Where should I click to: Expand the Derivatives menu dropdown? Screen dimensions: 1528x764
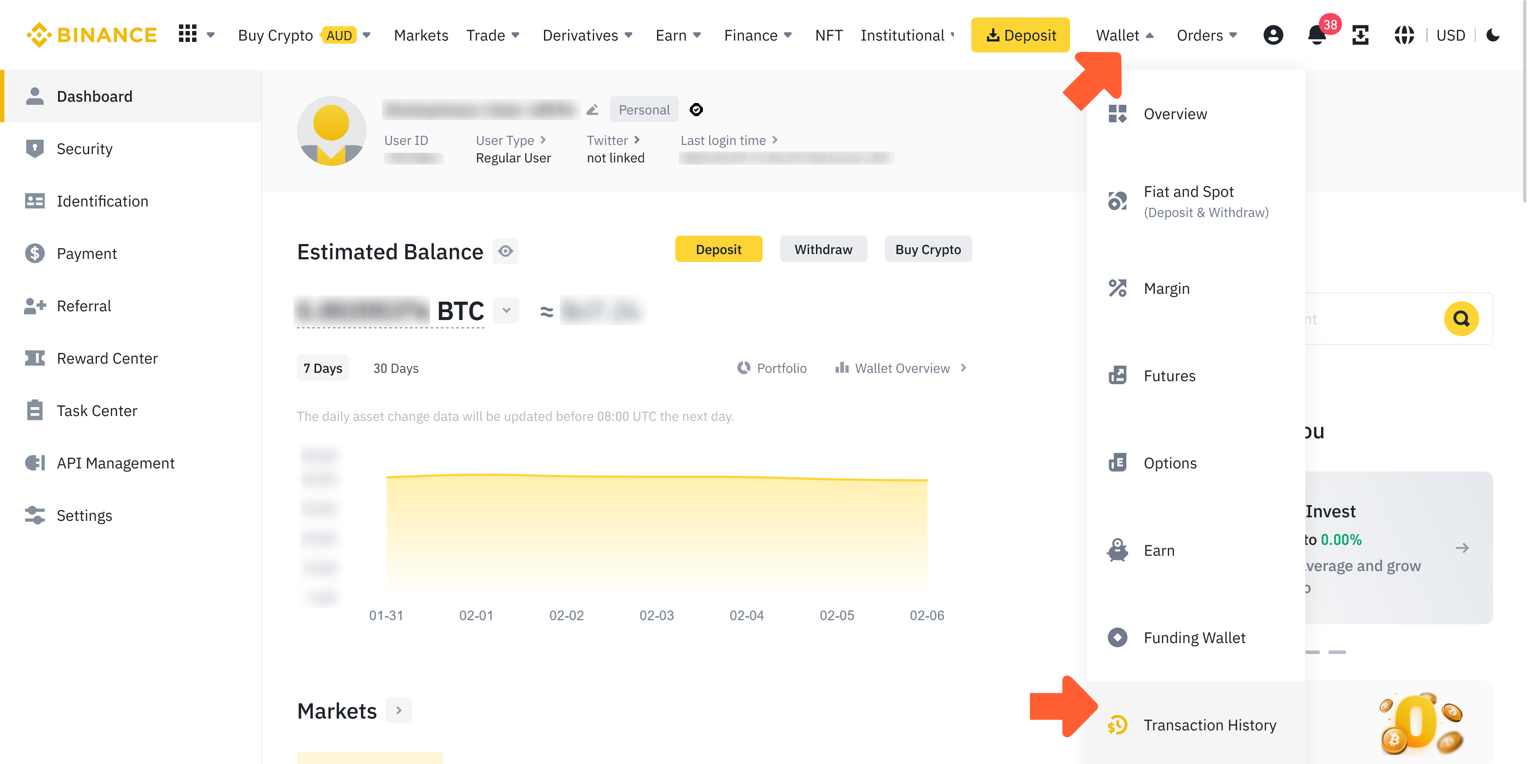(x=587, y=36)
